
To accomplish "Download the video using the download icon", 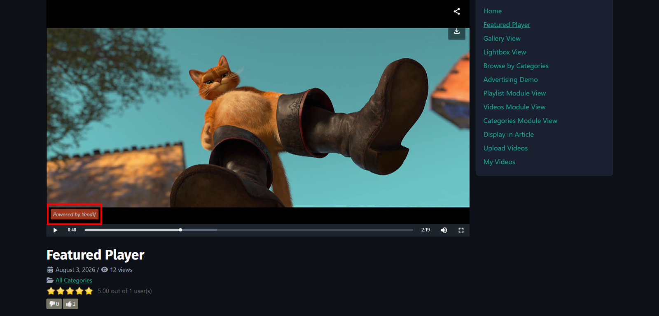I will 457,32.
